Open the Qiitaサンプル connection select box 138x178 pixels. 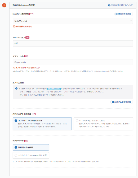tap(73, 21)
